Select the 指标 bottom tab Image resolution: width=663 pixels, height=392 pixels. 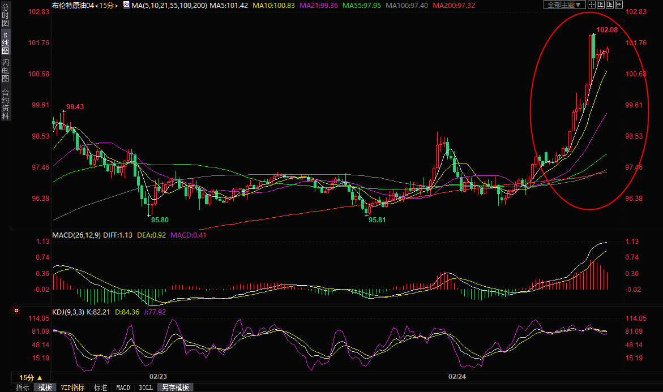point(23,387)
